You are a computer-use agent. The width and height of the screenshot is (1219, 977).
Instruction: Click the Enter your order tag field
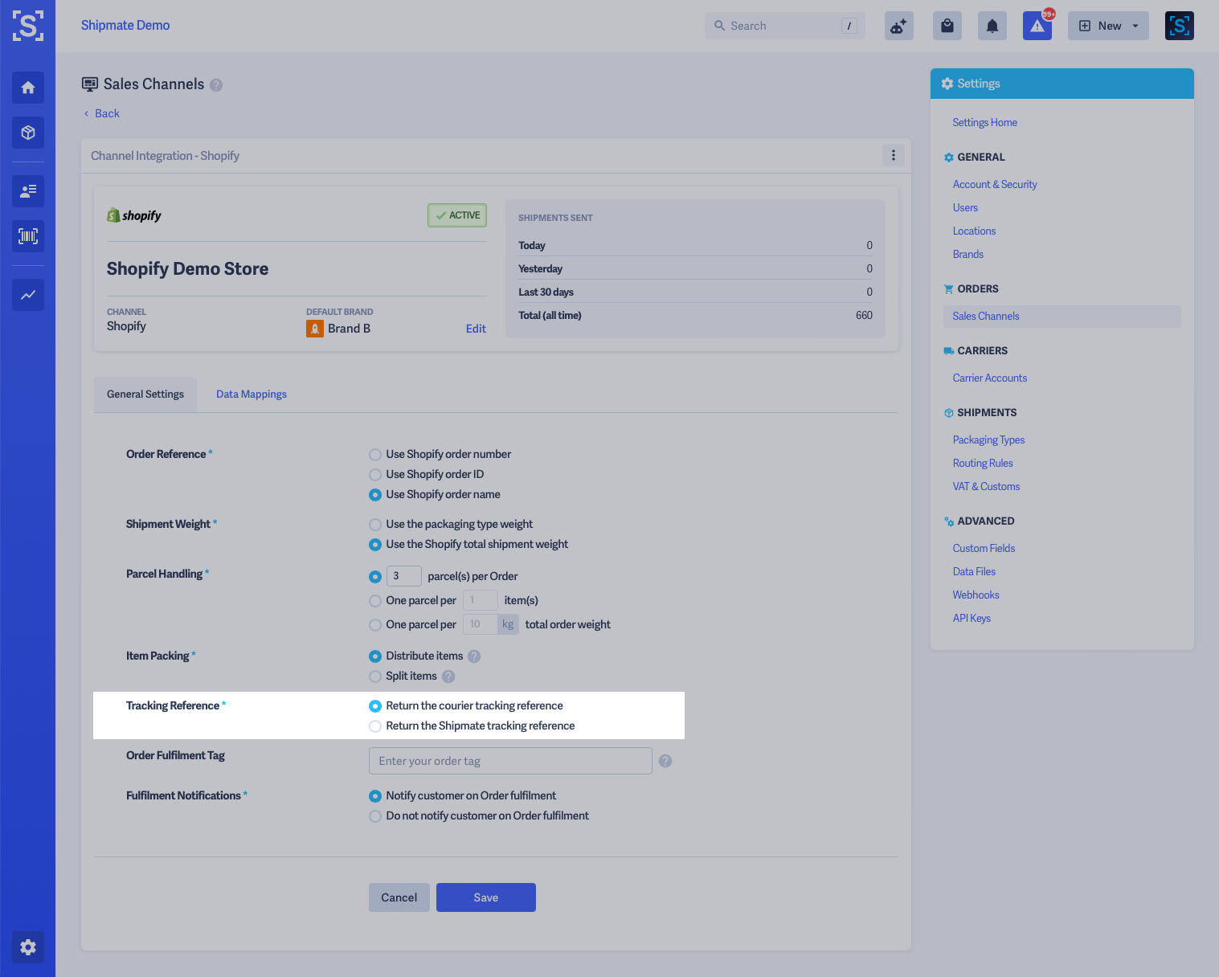coord(509,761)
